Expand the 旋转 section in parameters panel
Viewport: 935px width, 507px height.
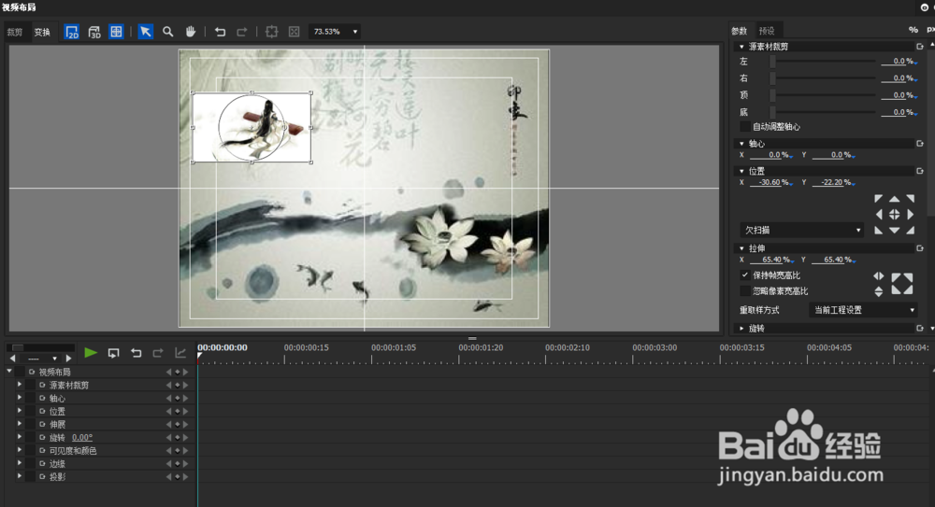(x=742, y=329)
